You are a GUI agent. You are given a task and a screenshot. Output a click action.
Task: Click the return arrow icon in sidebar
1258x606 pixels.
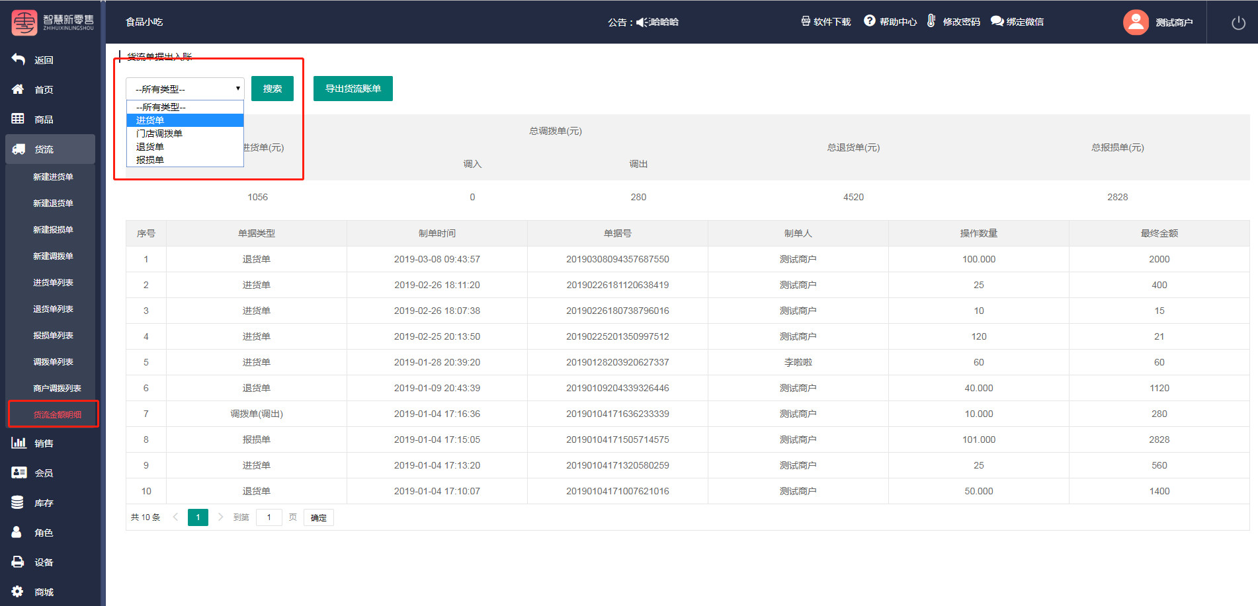(18, 59)
